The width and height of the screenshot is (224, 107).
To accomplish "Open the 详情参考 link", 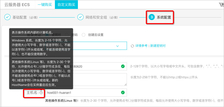I will 141,46.
